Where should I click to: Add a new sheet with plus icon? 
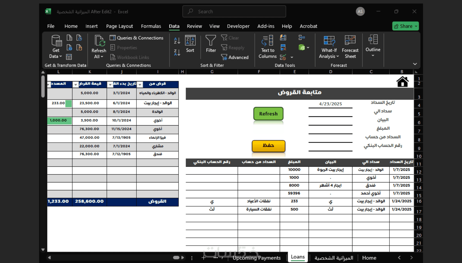tap(204, 258)
